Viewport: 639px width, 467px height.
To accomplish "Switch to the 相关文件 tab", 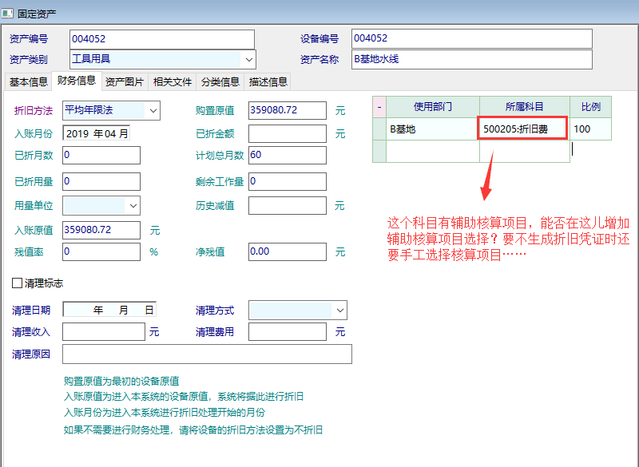I will click(173, 81).
